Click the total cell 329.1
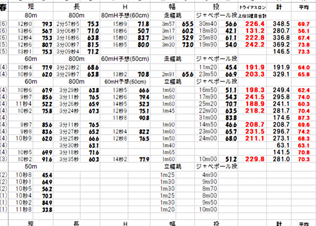The width and height of the screenshot is (316, 226). tap(281, 74)
